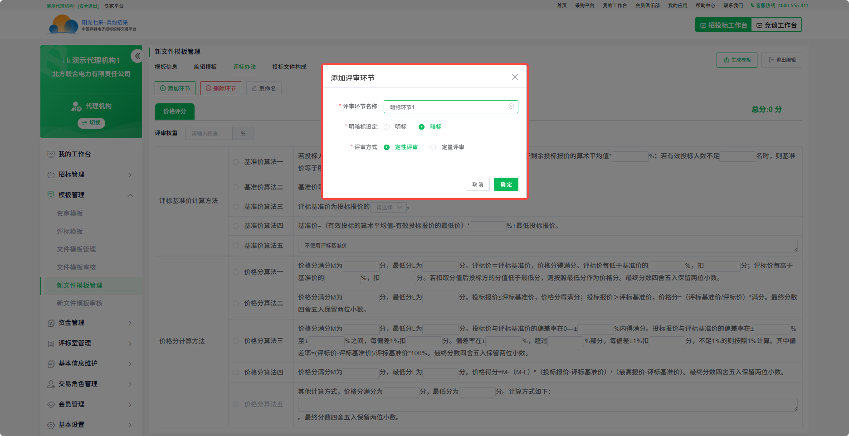Click the clear icon in 评审环节名称 field
This screenshot has width=849, height=436.
(511, 107)
